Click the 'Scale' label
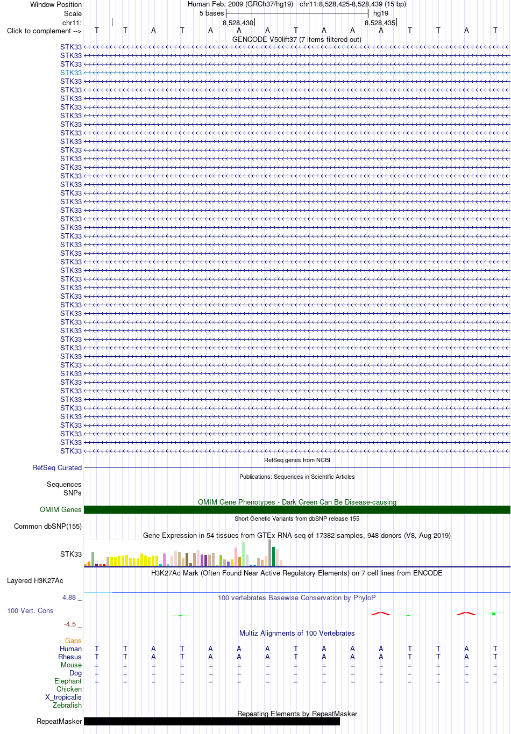511x734 pixels. (73, 13)
